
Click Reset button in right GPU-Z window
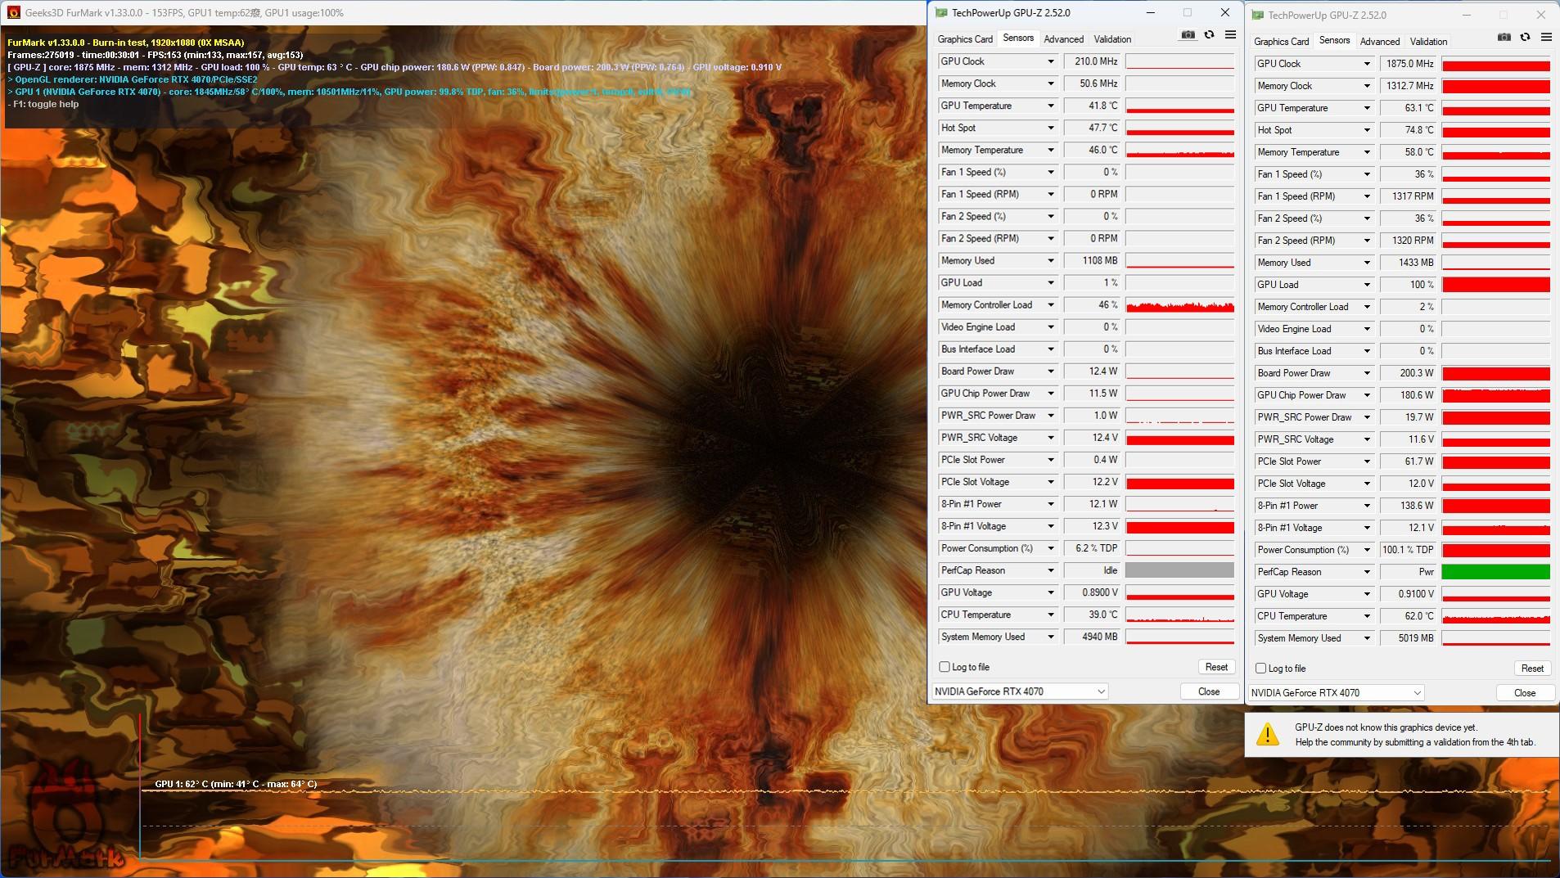[x=1532, y=669]
